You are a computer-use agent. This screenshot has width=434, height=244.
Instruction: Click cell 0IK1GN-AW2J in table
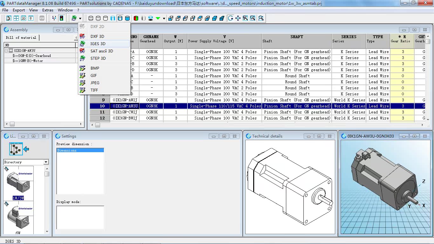(125, 100)
